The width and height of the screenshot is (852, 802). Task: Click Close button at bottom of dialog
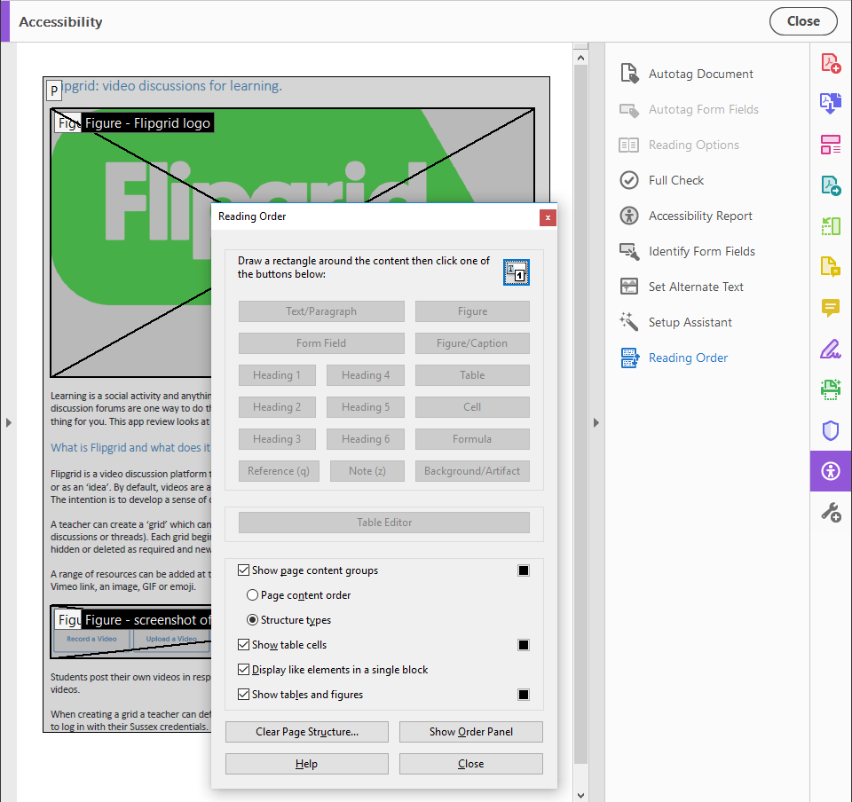(471, 764)
